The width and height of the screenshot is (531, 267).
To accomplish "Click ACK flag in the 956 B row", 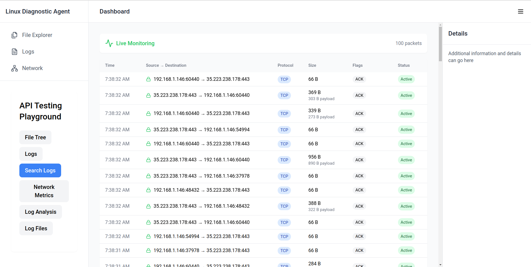I will pos(359,160).
